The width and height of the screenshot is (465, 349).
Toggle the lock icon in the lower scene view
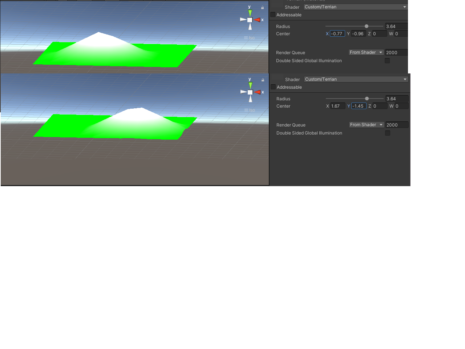click(263, 80)
